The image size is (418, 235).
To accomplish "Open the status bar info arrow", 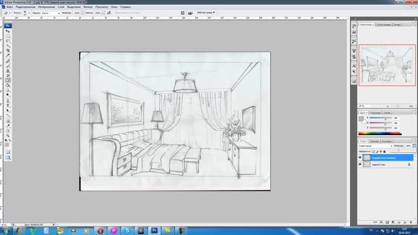I will click(54, 225).
